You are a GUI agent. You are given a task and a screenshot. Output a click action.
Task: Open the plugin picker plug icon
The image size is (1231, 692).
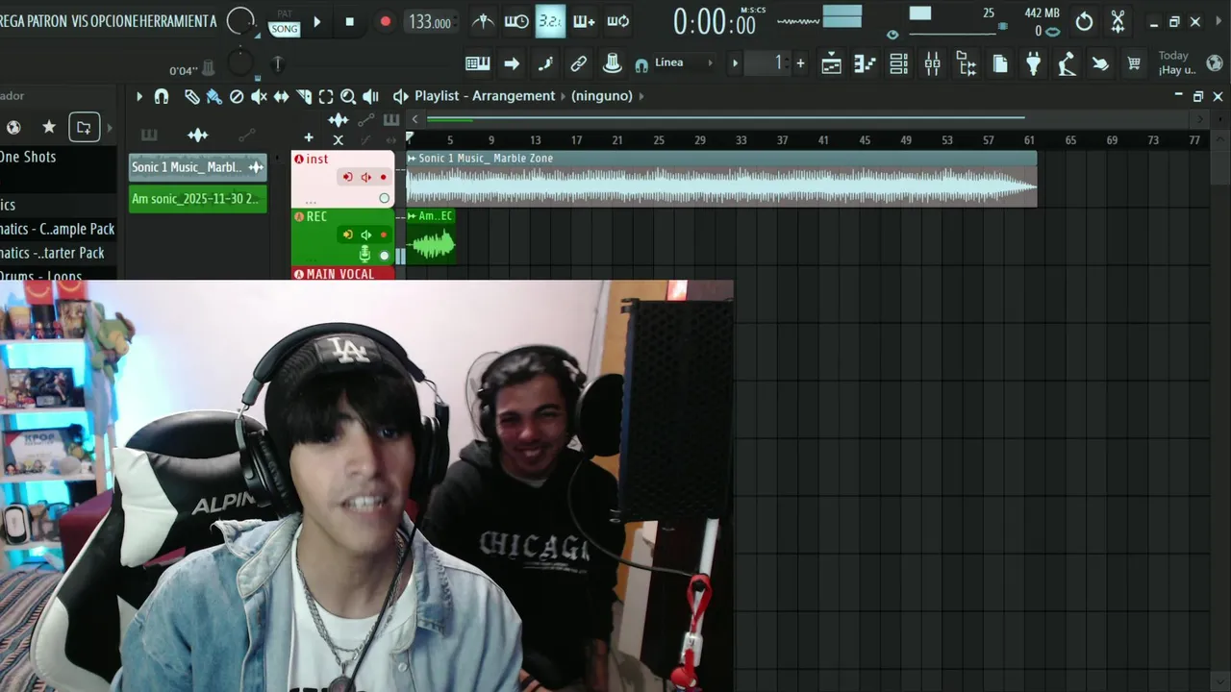click(1034, 63)
